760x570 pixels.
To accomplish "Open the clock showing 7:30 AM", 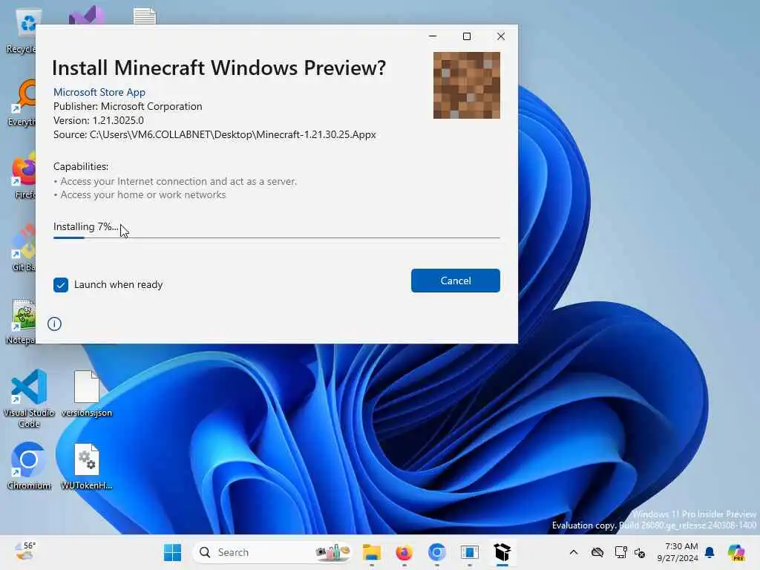I will click(678, 552).
